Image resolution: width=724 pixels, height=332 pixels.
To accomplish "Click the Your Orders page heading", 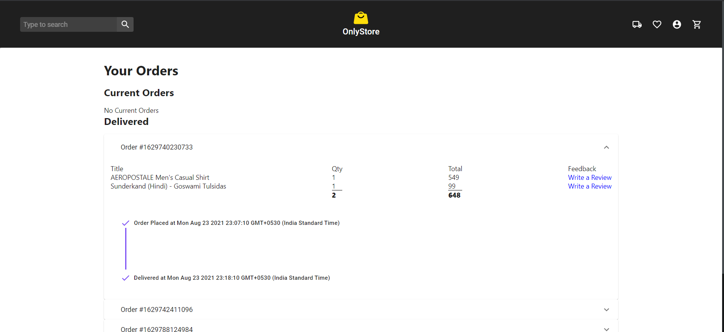I will (141, 71).
